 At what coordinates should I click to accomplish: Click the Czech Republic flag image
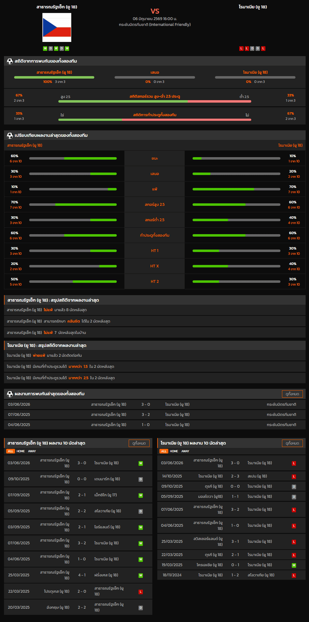pos(57,27)
